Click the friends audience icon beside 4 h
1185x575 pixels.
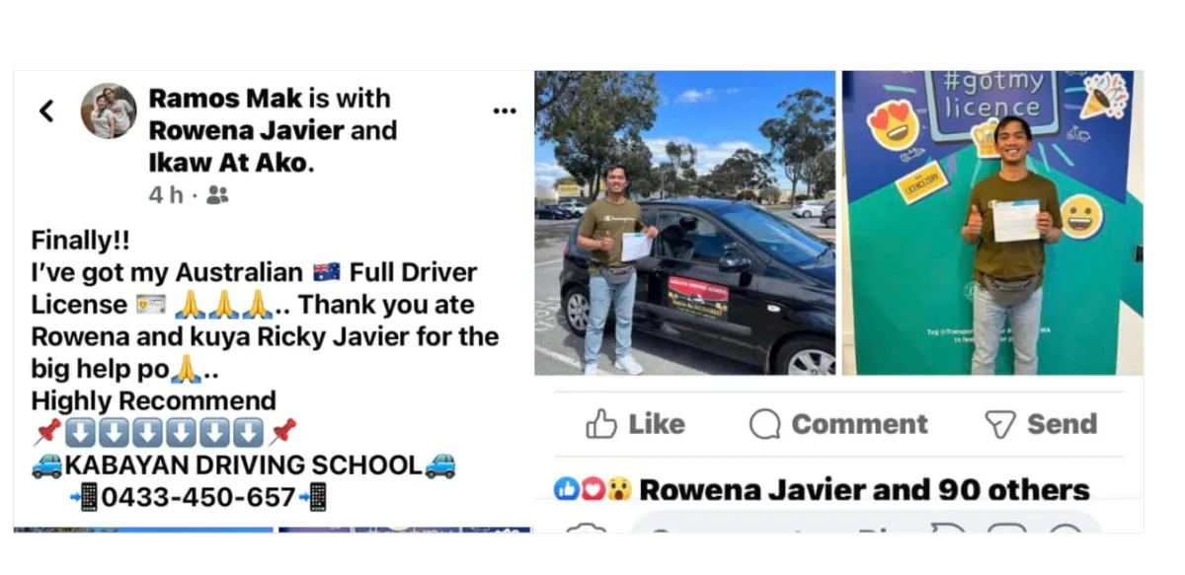pyautogui.click(x=217, y=195)
